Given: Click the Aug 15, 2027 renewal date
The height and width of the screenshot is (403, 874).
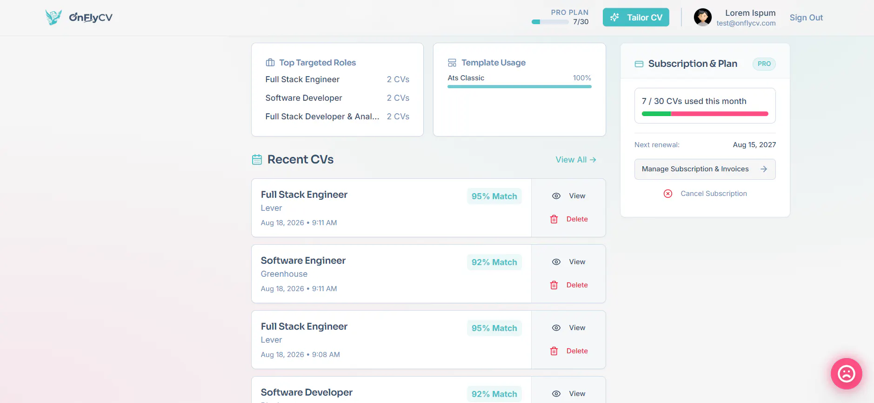Looking at the screenshot, I should pos(754,145).
